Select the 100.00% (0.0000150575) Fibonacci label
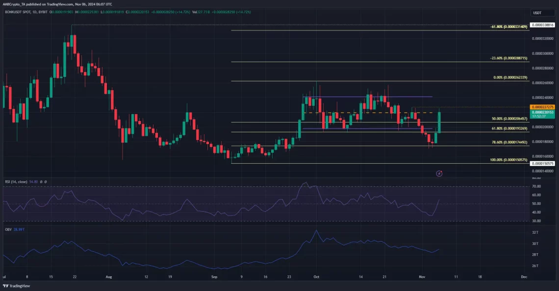This screenshot has width=559, height=291. 508,160
